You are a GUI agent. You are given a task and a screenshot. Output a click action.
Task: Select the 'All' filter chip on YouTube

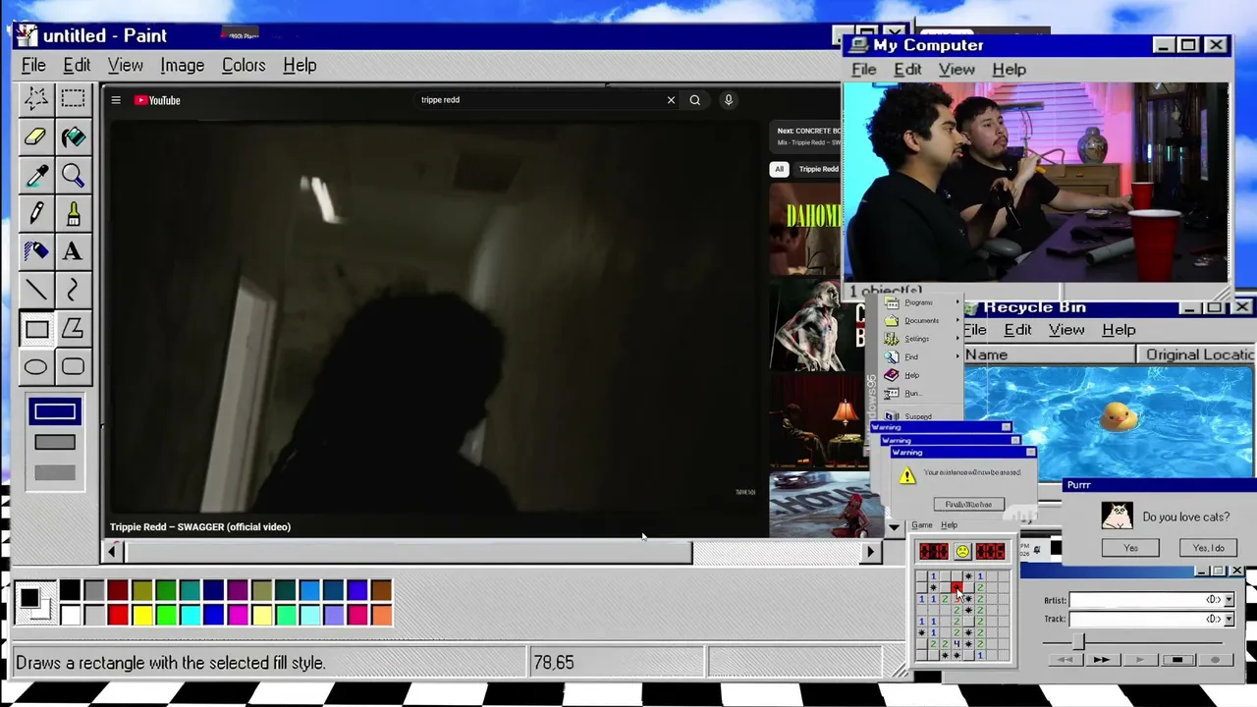click(780, 169)
